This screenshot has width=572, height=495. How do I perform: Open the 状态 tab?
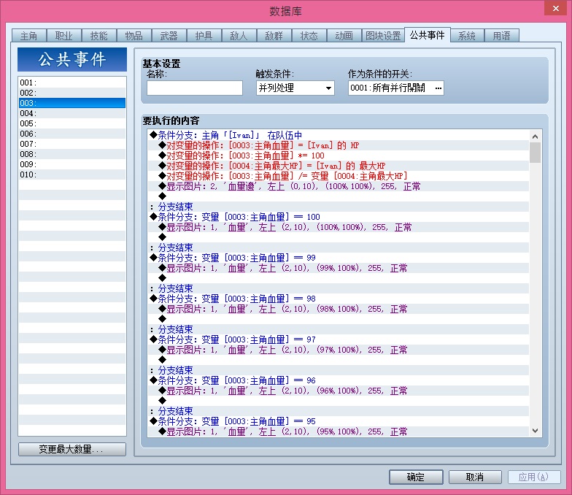tap(309, 36)
